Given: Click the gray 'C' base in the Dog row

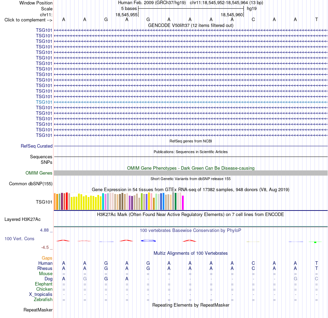Looking at the screenshot, I should click(317, 279).
